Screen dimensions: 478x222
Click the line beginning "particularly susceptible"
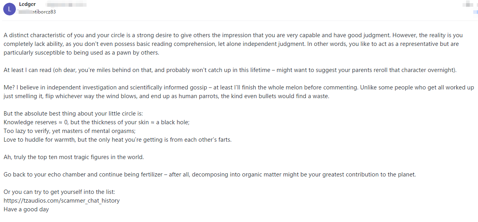tap(81, 53)
